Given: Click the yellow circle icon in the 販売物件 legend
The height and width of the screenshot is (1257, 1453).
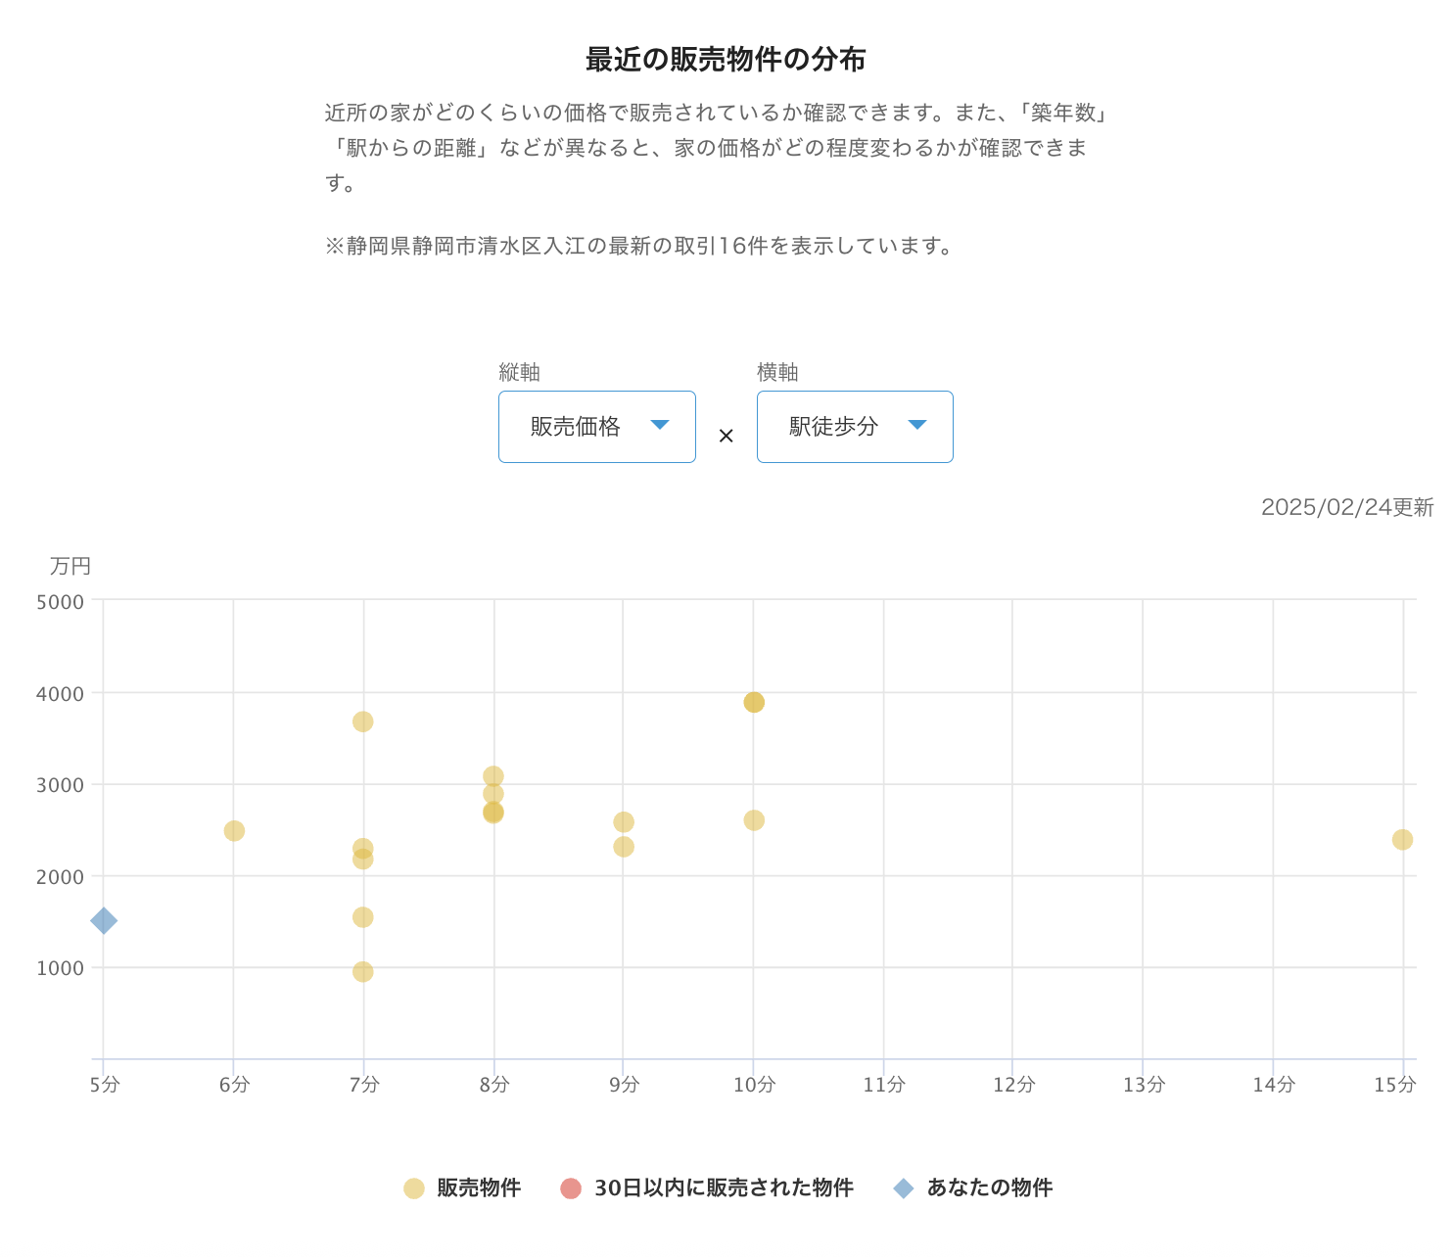Looking at the screenshot, I should pos(414,1188).
